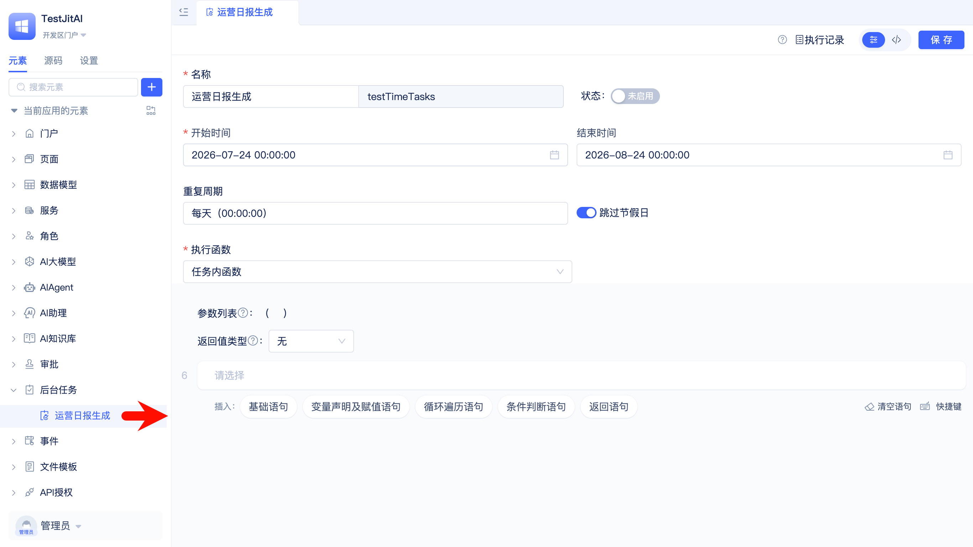Click the role icon in the tree
This screenshot has width=973, height=547.
(x=30, y=236)
